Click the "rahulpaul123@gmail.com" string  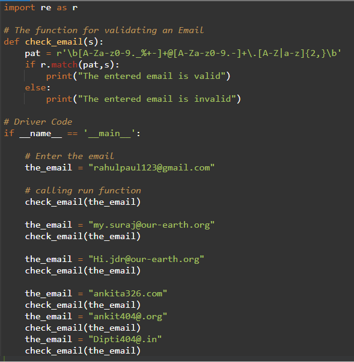[151, 167]
